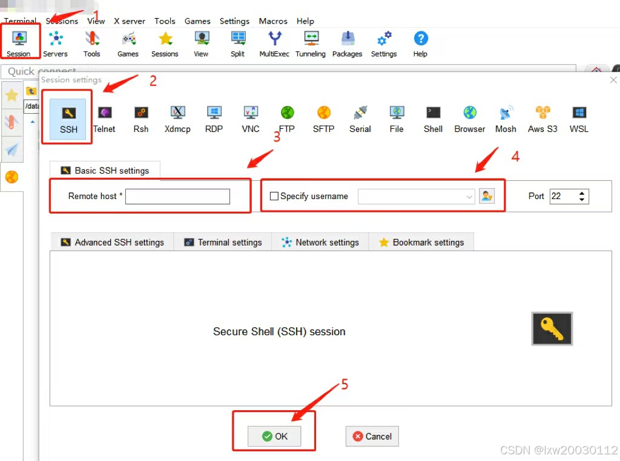Choose the Rsh session type

pyautogui.click(x=141, y=119)
